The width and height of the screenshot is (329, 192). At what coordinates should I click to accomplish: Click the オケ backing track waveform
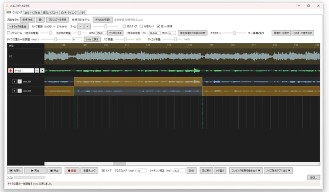(x=182, y=56)
